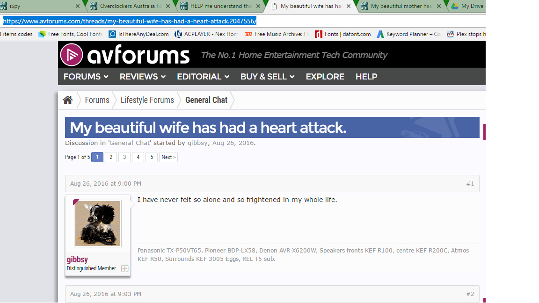This screenshot has height=303, width=539.
Task: Go to General Chat breadcrumb
Action: pyautogui.click(x=206, y=100)
